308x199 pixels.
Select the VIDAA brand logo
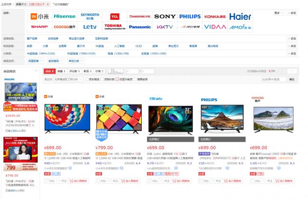pos(215,27)
